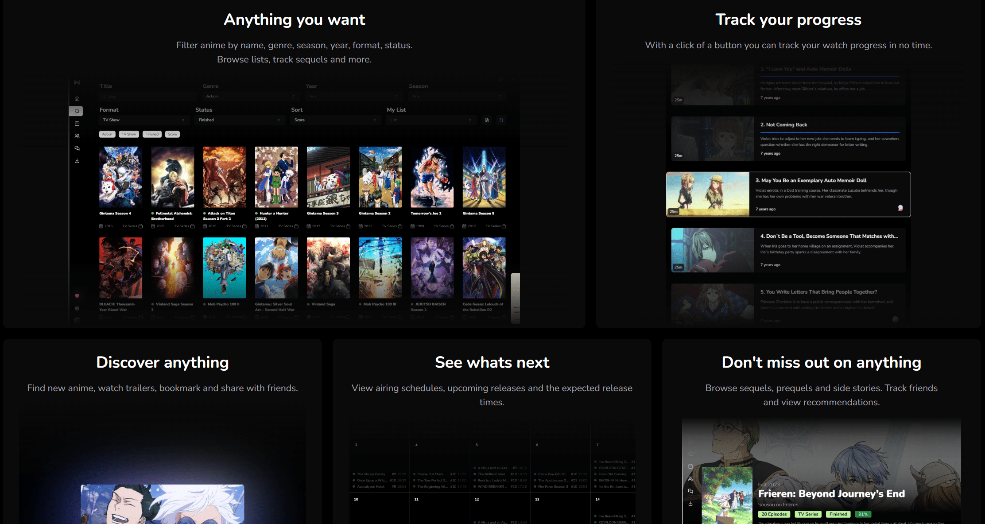Click the blue trash clear-filters icon

click(x=501, y=120)
